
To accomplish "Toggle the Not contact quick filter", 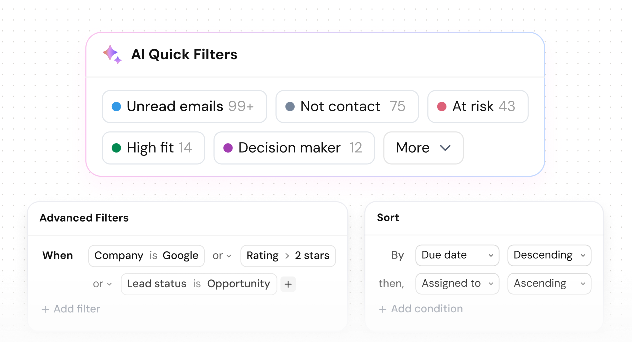I will tap(347, 106).
